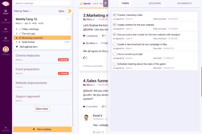202x134 pixels.
Task: Click the Log Out icon
Action: tap(6, 128)
